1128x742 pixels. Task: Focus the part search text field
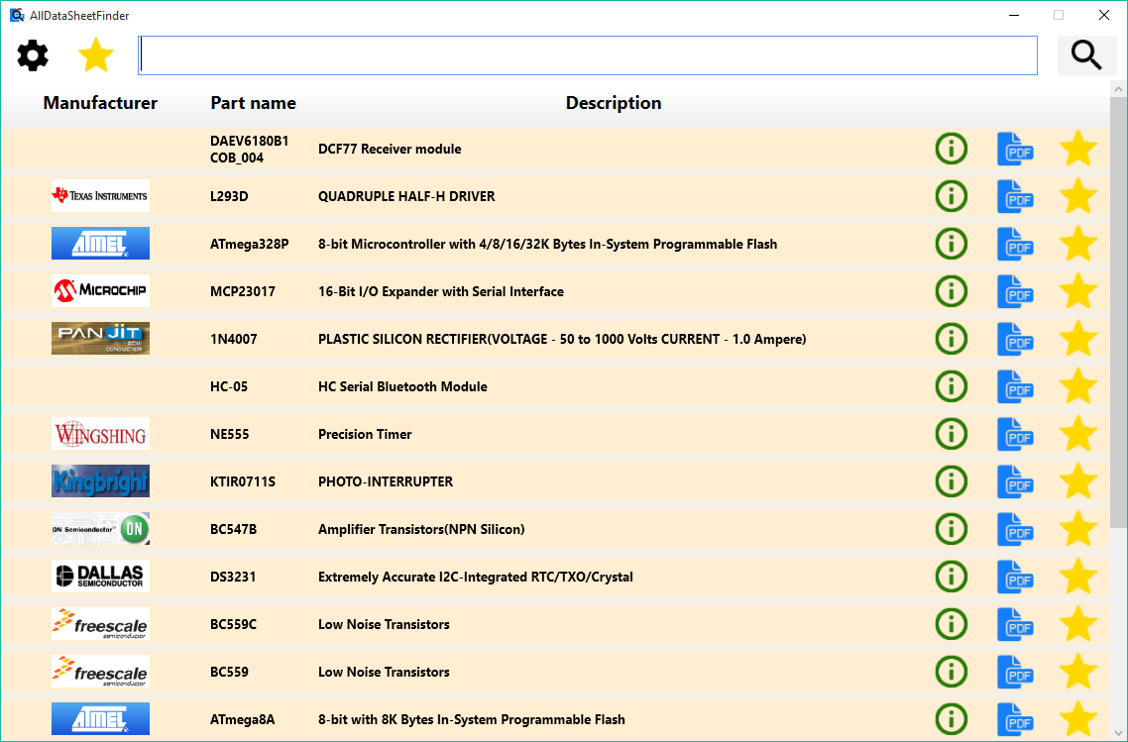pos(588,55)
